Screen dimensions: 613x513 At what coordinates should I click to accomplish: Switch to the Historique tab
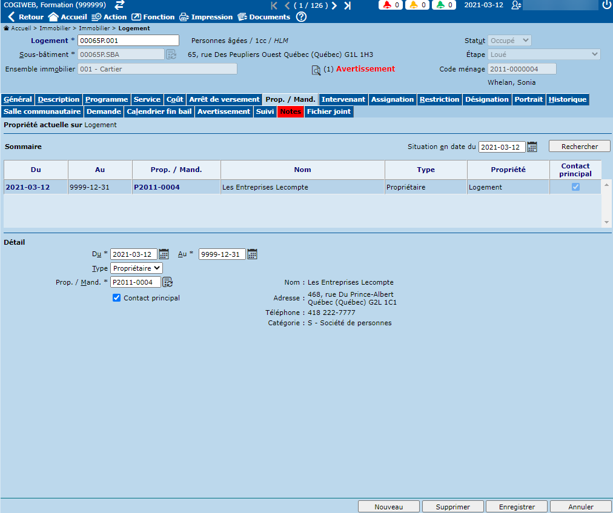tap(568, 99)
